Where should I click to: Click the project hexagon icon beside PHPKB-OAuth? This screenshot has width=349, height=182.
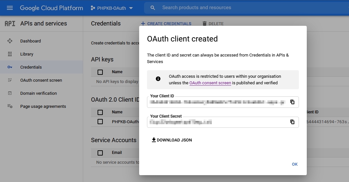pos(93,8)
